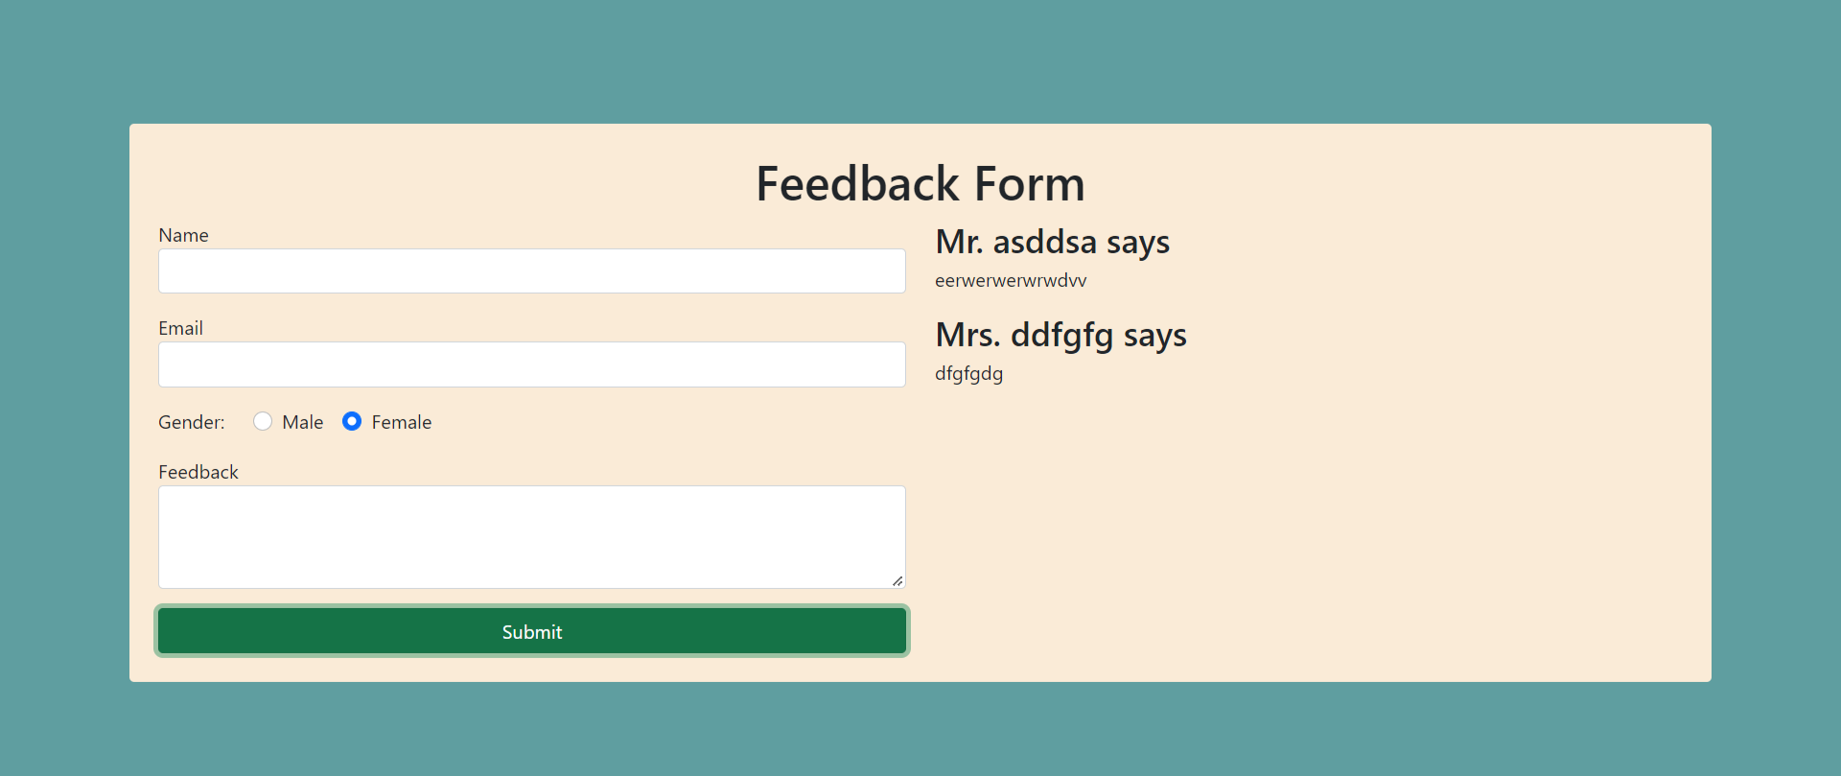The image size is (1841, 776).
Task: Click the Male radio label text
Action: (303, 421)
